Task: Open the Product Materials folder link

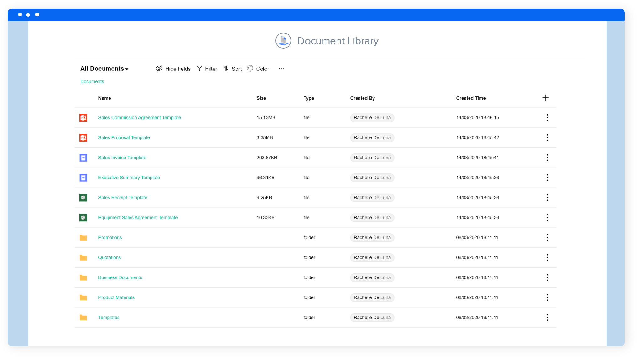Action: coord(116,297)
